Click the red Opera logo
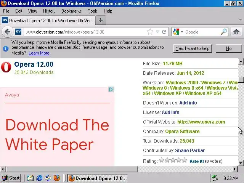 6,67
